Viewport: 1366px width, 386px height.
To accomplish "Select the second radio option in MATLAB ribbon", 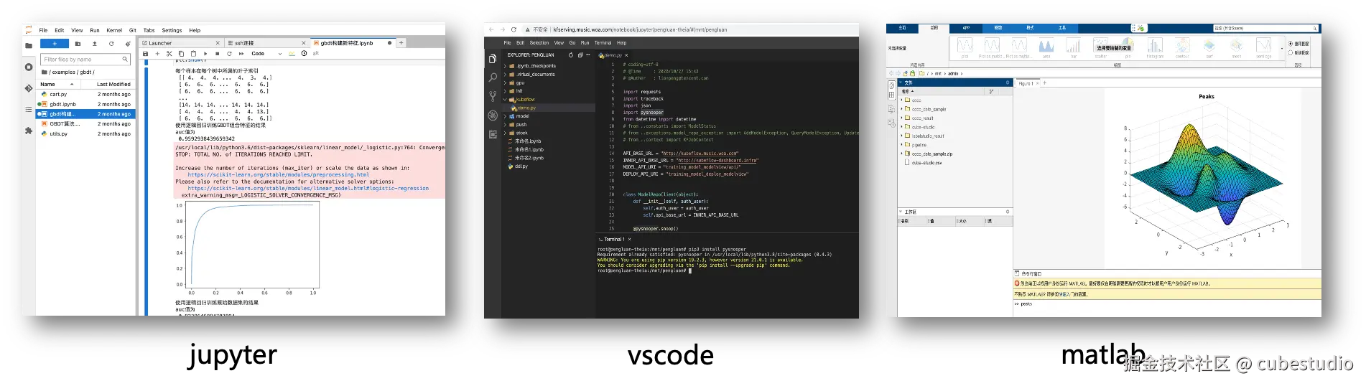I will [1291, 52].
